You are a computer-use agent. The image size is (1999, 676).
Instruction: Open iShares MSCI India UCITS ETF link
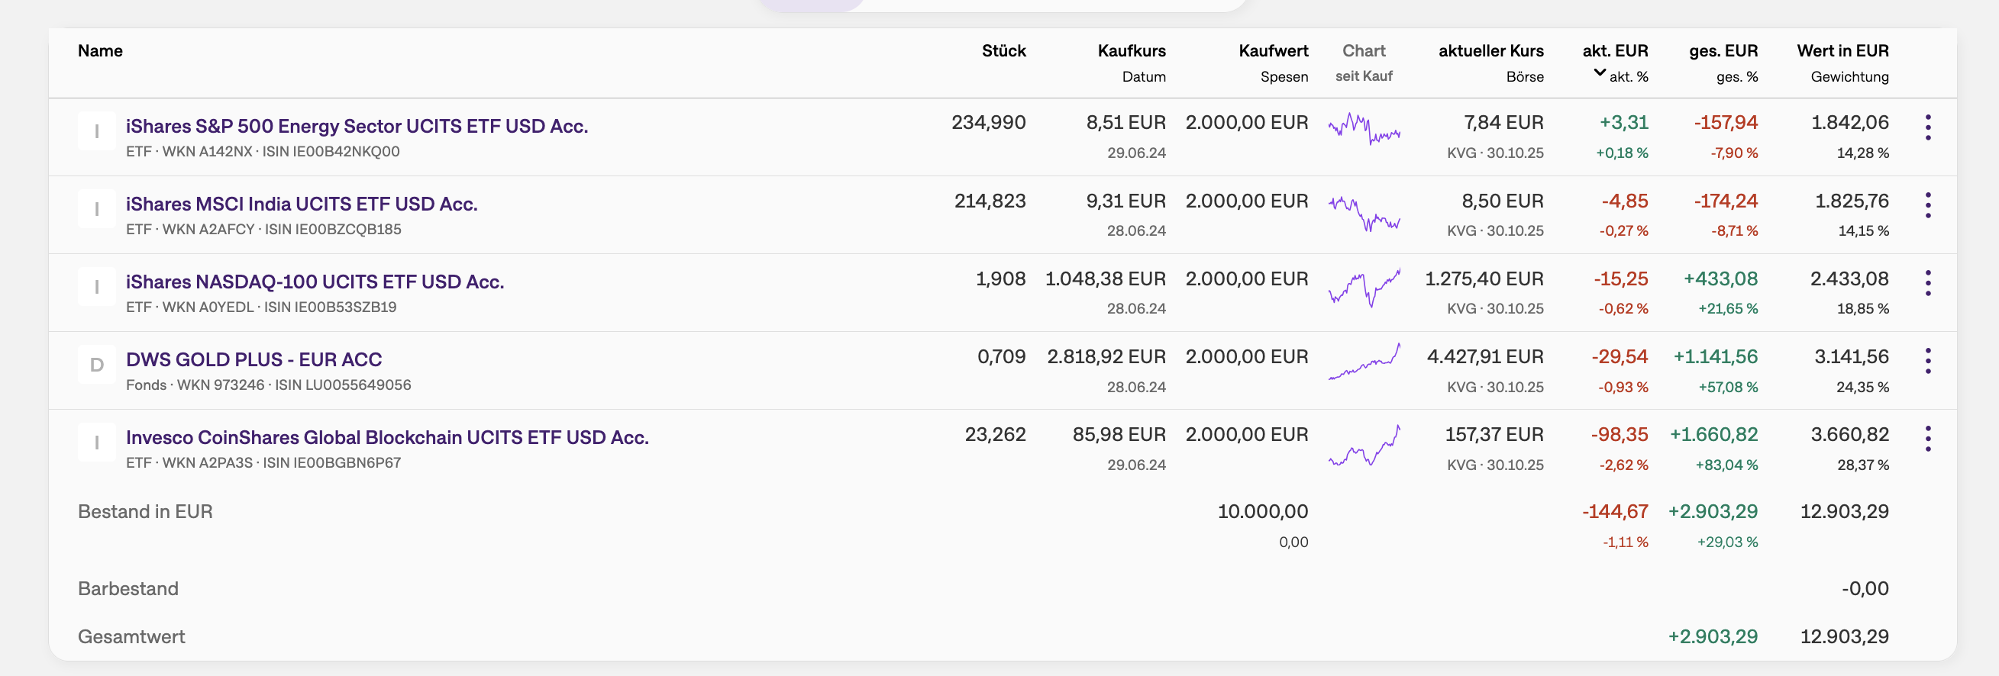pyautogui.click(x=301, y=204)
